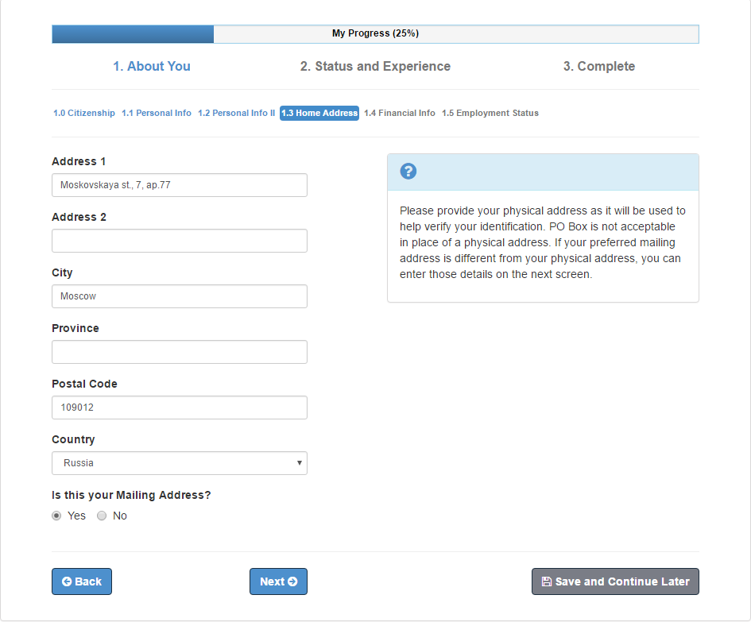Image resolution: width=751 pixels, height=622 pixels.
Task: Open 1.5 Employment Status step
Action: pos(490,113)
